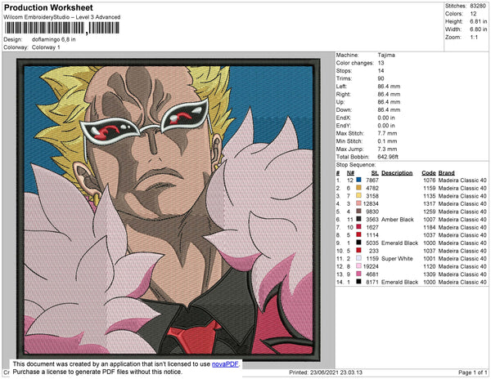Click the Max Stitch value '7.7 mm'
491x379 pixels.
387,133
